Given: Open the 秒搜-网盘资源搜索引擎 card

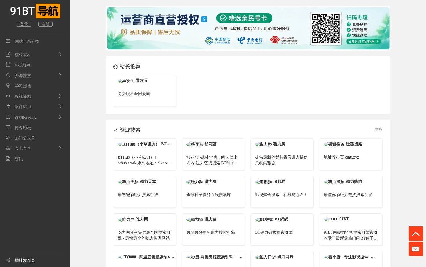Looking at the screenshot, I should point(213,259).
